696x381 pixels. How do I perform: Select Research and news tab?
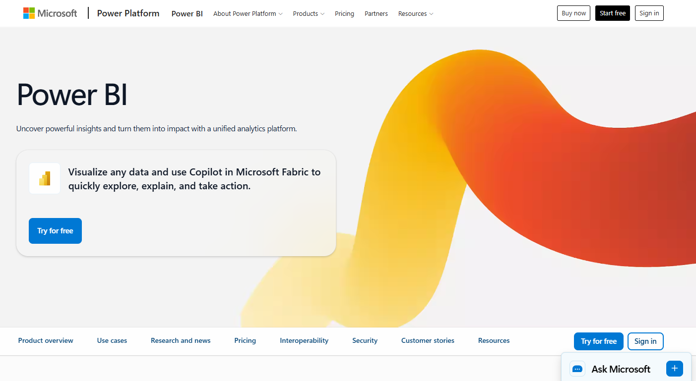[181, 340]
